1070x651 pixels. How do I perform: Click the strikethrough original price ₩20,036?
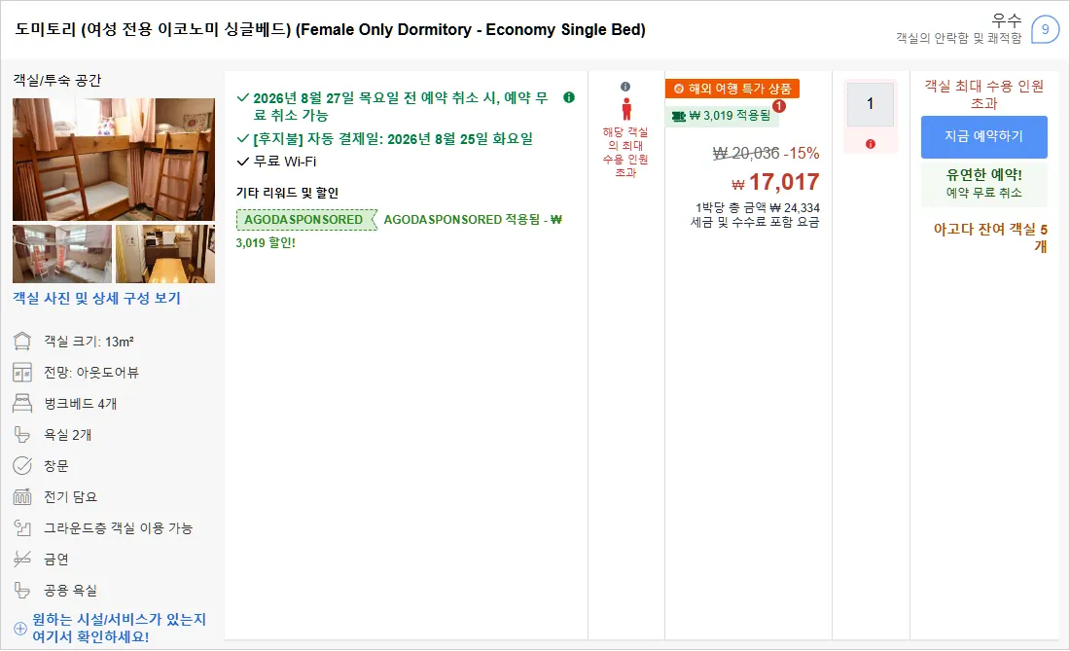746,154
